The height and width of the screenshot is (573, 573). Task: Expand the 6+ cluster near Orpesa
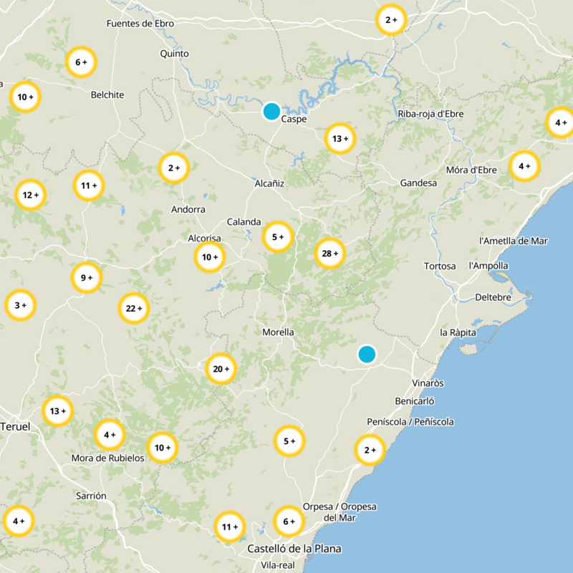[289, 521]
